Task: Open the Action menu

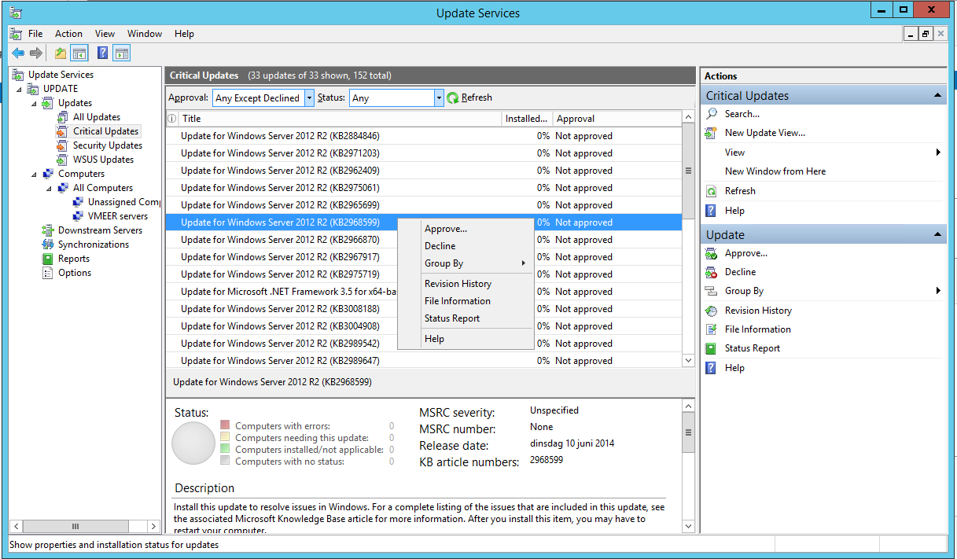Action: point(68,34)
